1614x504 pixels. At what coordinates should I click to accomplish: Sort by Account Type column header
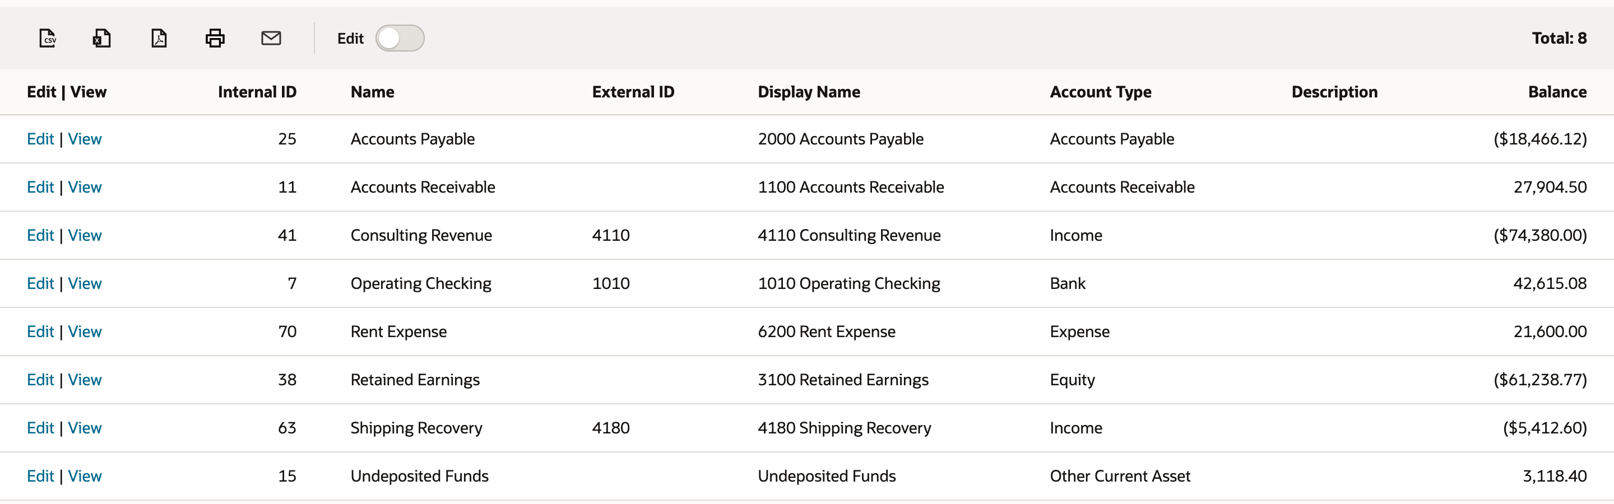tap(1100, 92)
